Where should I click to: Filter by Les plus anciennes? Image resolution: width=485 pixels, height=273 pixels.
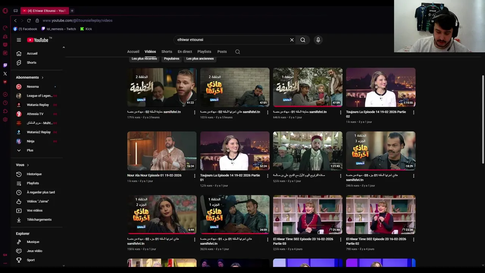[x=200, y=59]
